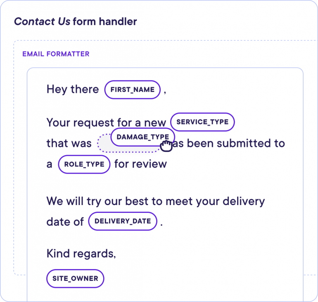Click the SERVICE_TYPE variable token
Image resolution: width=318 pixels, height=302 pixels.
[202, 122]
